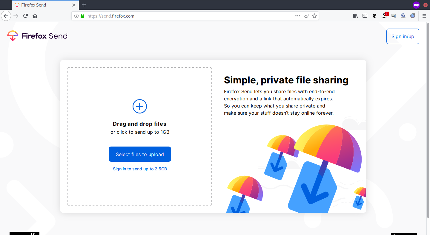Bookmark the page with the star icon
This screenshot has width=430, height=235.
pyautogui.click(x=314, y=15)
